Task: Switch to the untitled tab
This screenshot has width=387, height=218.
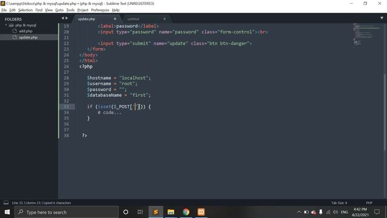Action: [x=133, y=19]
